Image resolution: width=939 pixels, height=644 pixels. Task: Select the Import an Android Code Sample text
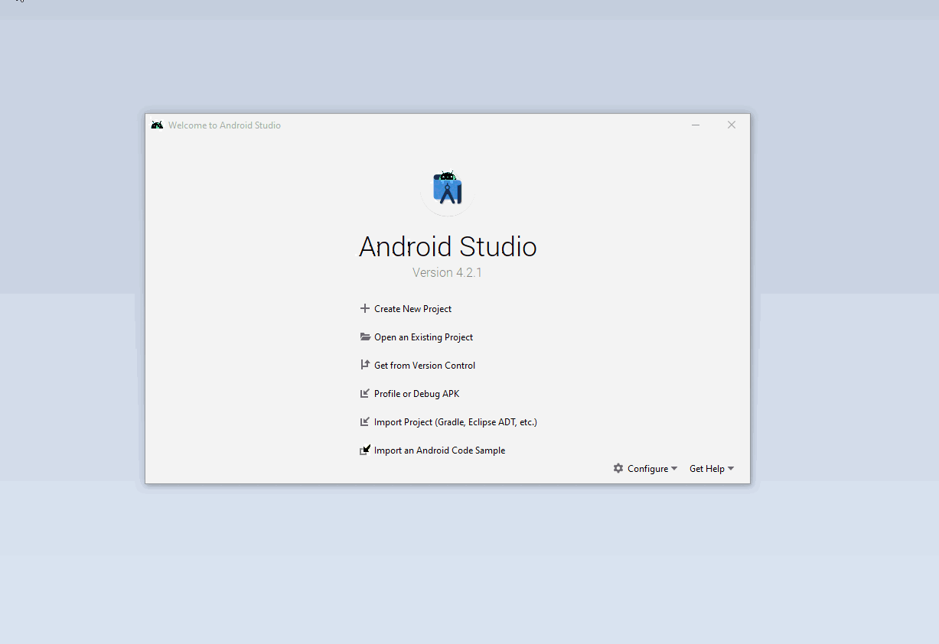[439, 450]
